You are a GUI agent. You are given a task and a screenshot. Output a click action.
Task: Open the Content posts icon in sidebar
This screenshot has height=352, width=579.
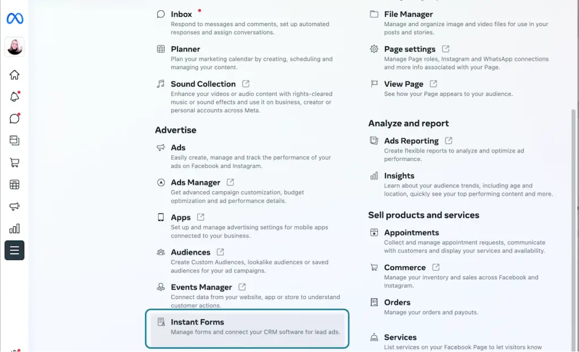[14, 140]
